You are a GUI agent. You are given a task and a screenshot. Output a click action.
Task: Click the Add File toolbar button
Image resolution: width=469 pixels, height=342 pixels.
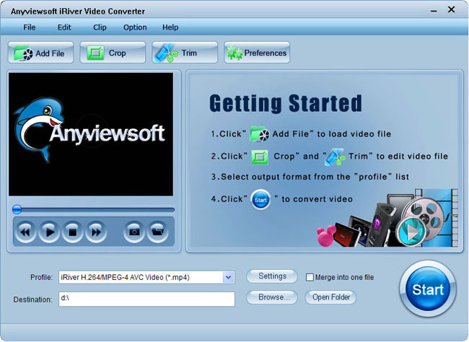point(40,53)
